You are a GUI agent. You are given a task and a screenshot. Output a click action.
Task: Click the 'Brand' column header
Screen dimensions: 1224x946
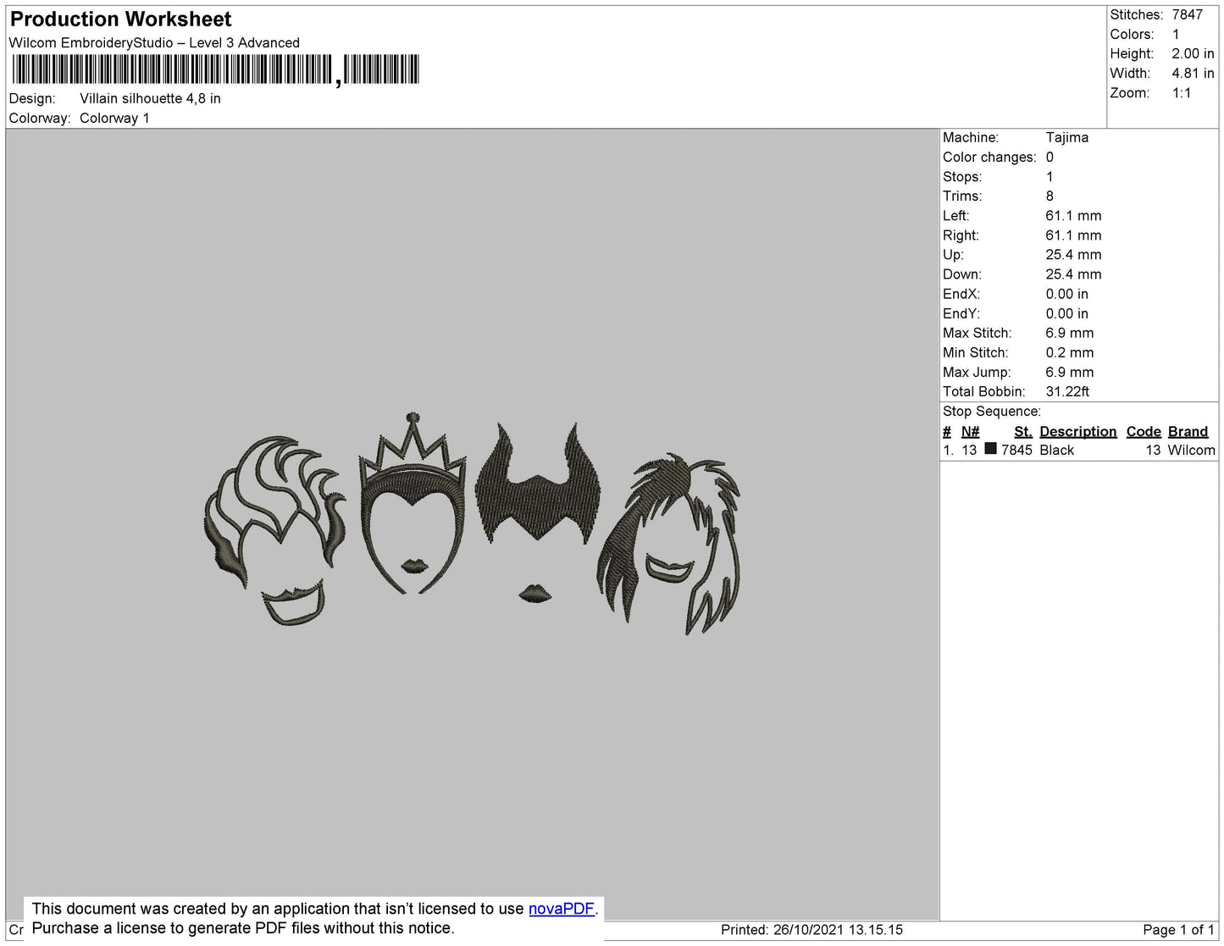pyautogui.click(x=1188, y=431)
